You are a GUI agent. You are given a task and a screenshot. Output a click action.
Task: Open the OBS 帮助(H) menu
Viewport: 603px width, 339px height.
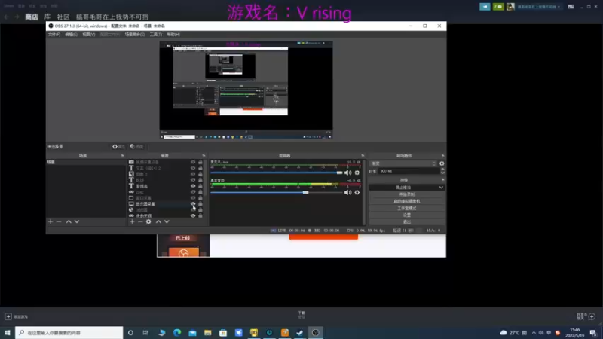click(173, 35)
